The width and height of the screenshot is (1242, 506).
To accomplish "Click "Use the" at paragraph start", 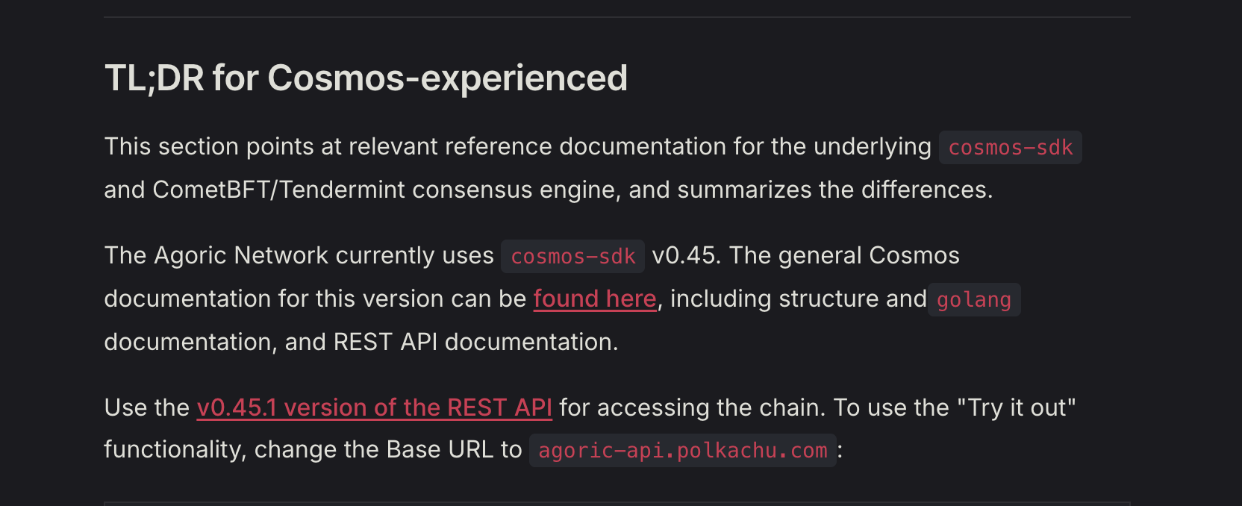I will pyautogui.click(x=147, y=407).
